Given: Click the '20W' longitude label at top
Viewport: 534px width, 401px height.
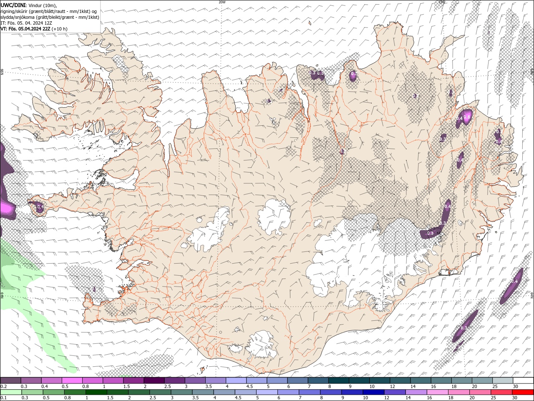Looking at the screenshot, I should (222, 2).
